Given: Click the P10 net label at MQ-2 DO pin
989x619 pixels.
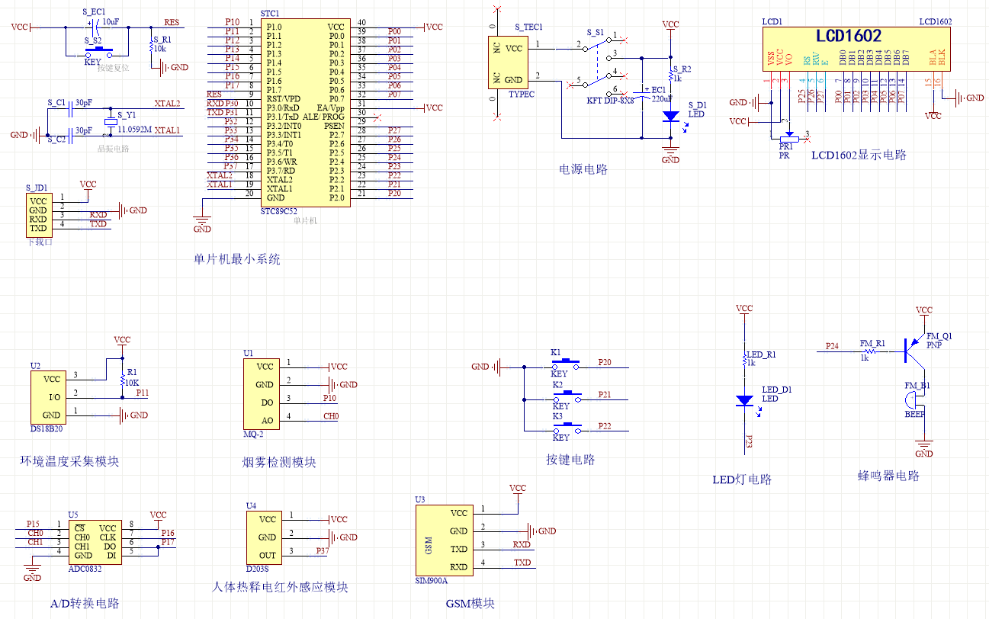Looking at the screenshot, I should coord(329,398).
